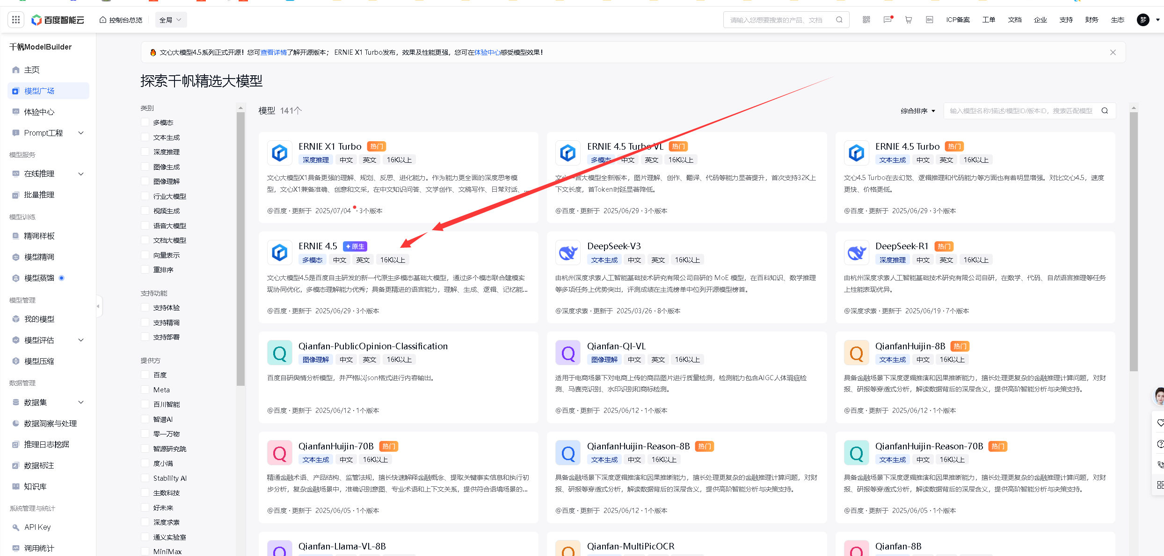Image resolution: width=1164 pixels, height=556 pixels.
Task: Expand the 在线推理 sidebar section
Action: pos(80,174)
